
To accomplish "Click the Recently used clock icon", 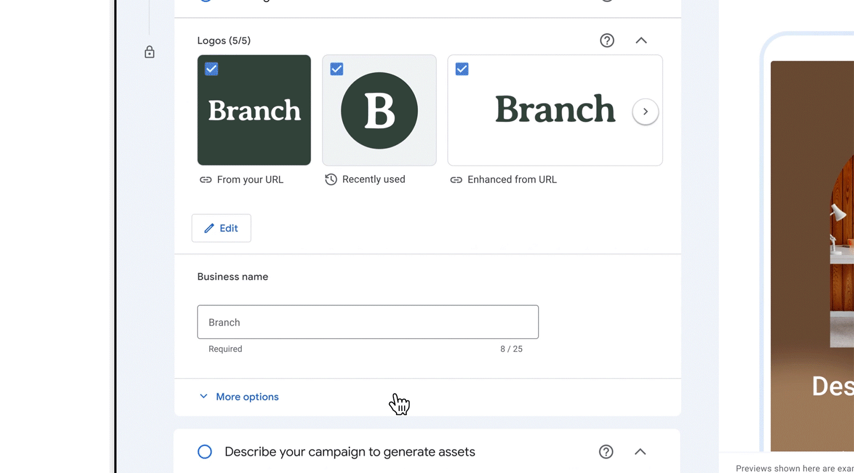I will click(331, 180).
